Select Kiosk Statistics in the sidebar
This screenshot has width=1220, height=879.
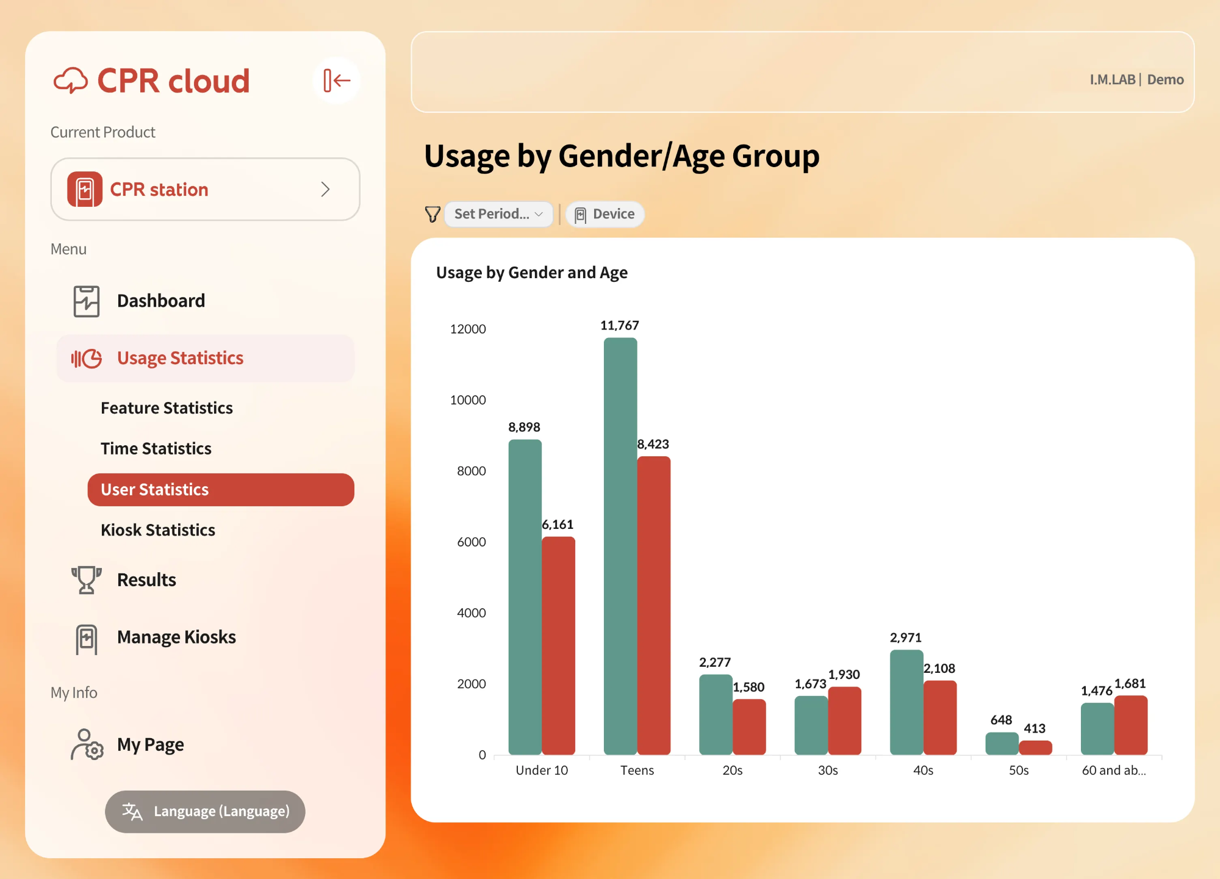pos(158,530)
